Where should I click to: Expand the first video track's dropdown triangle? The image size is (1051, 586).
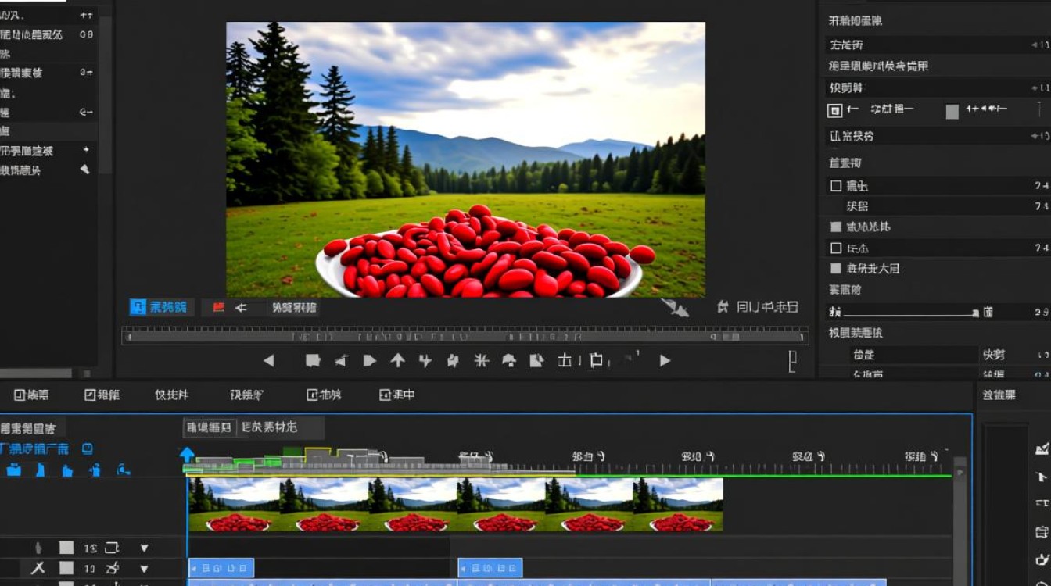point(144,548)
